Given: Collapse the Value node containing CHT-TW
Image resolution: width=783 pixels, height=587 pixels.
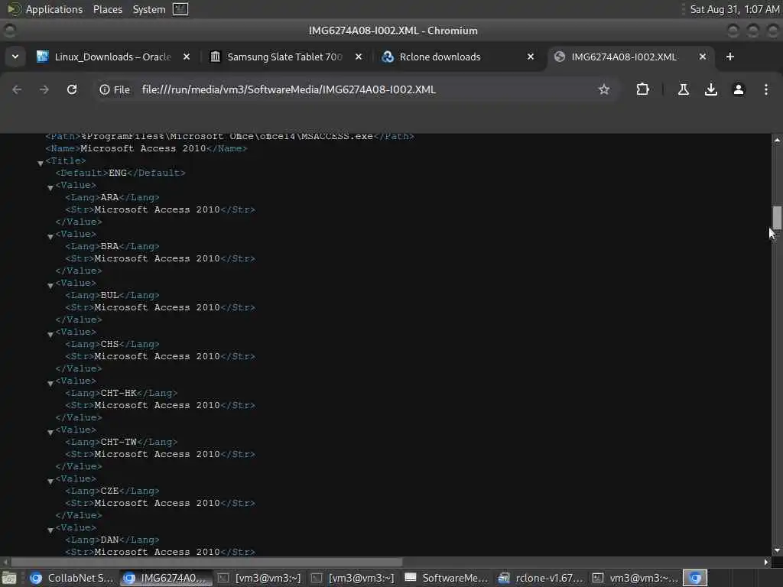Looking at the screenshot, I should 50,432.
